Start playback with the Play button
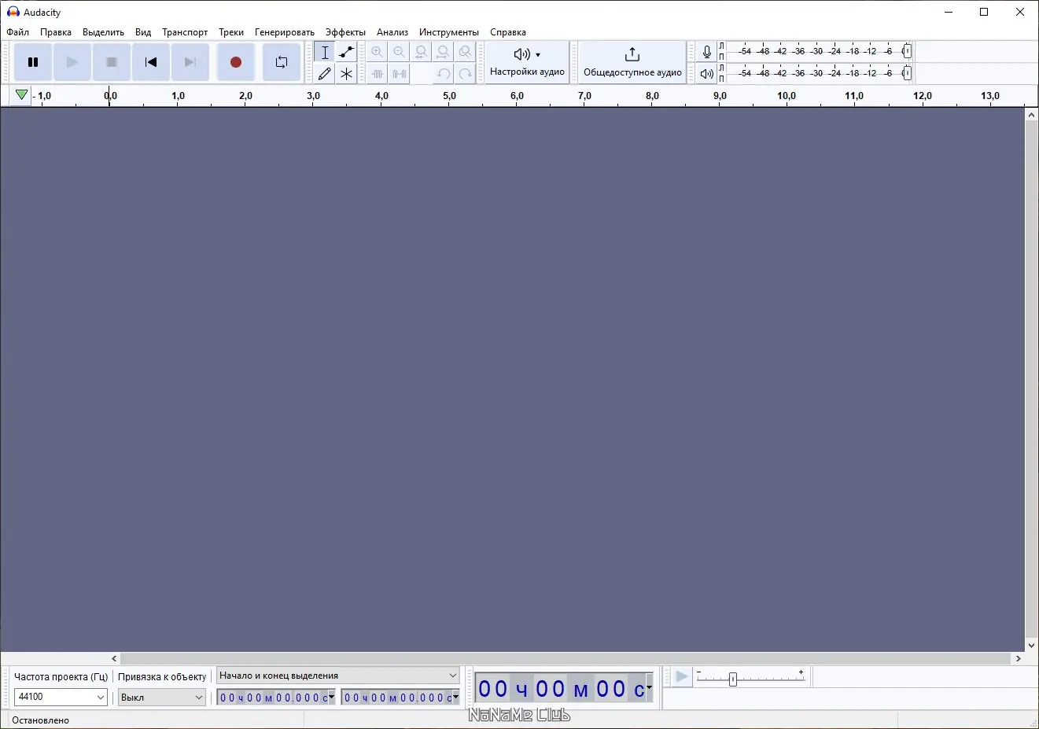 72,62
